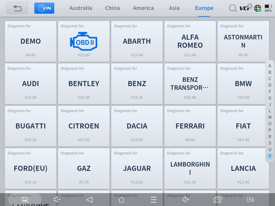Switch to the Asia tab
Image resolution: width=275 pixels, height=206 pixels.
pos(174,8)
